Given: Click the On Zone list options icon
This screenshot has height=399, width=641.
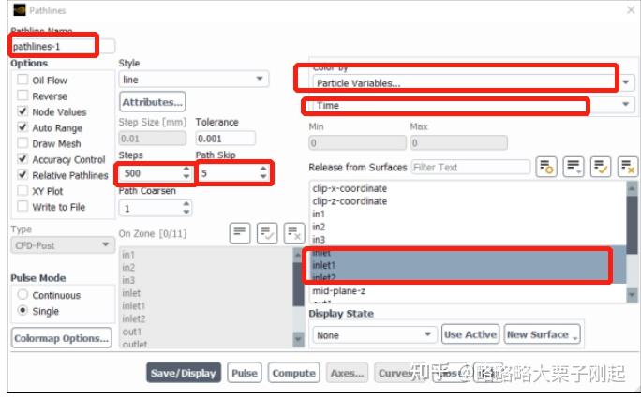Looking at the screenshot, I should click(240, 233).
